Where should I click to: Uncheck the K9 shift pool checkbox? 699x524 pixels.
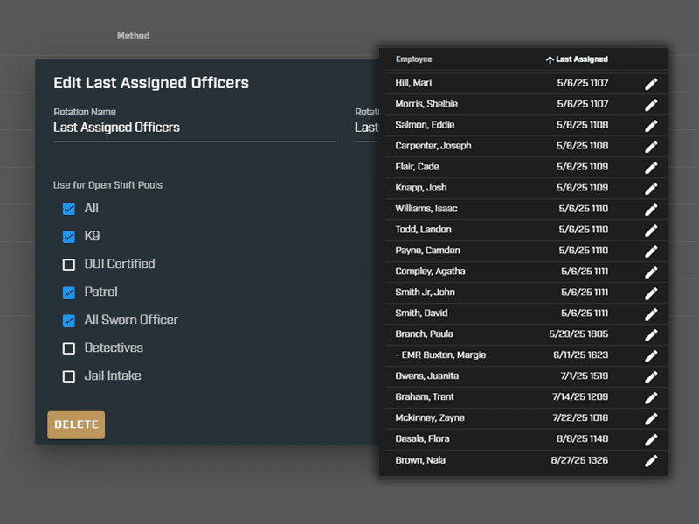69,237
